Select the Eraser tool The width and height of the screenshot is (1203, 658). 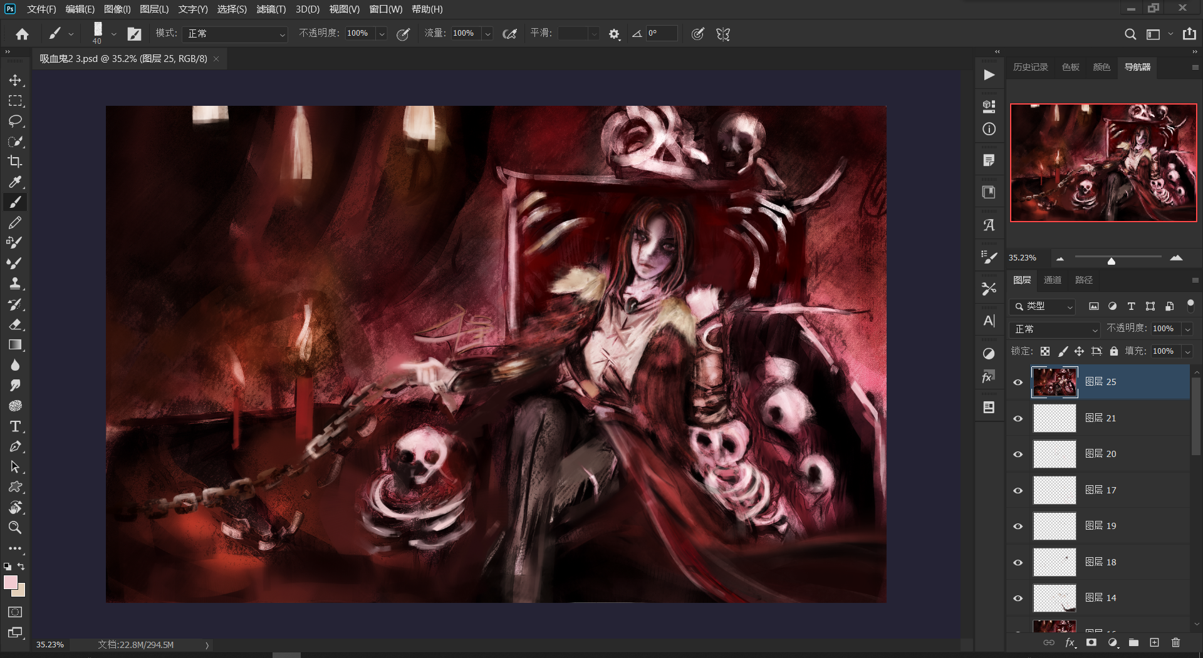point(15,324)
